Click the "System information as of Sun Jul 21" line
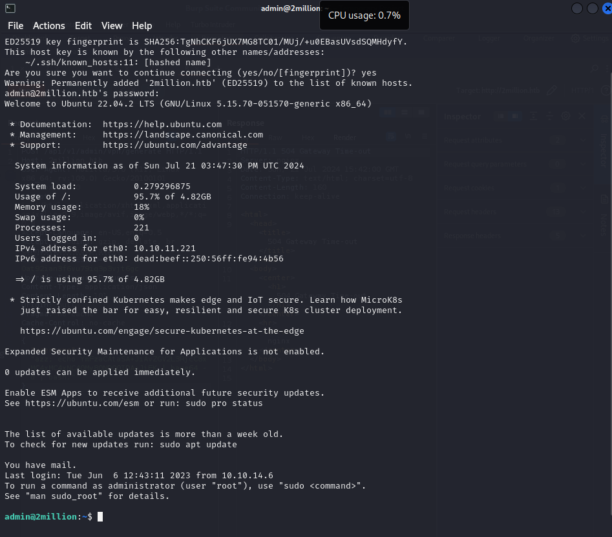612x537 pixels. [159, 166]
